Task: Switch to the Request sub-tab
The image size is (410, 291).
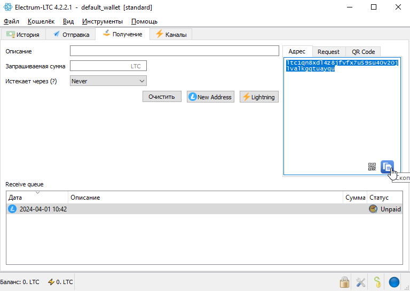Action: (328, 52)
